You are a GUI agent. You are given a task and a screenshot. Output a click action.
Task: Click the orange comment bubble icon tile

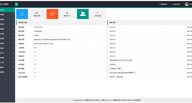[x=52, y=14]
